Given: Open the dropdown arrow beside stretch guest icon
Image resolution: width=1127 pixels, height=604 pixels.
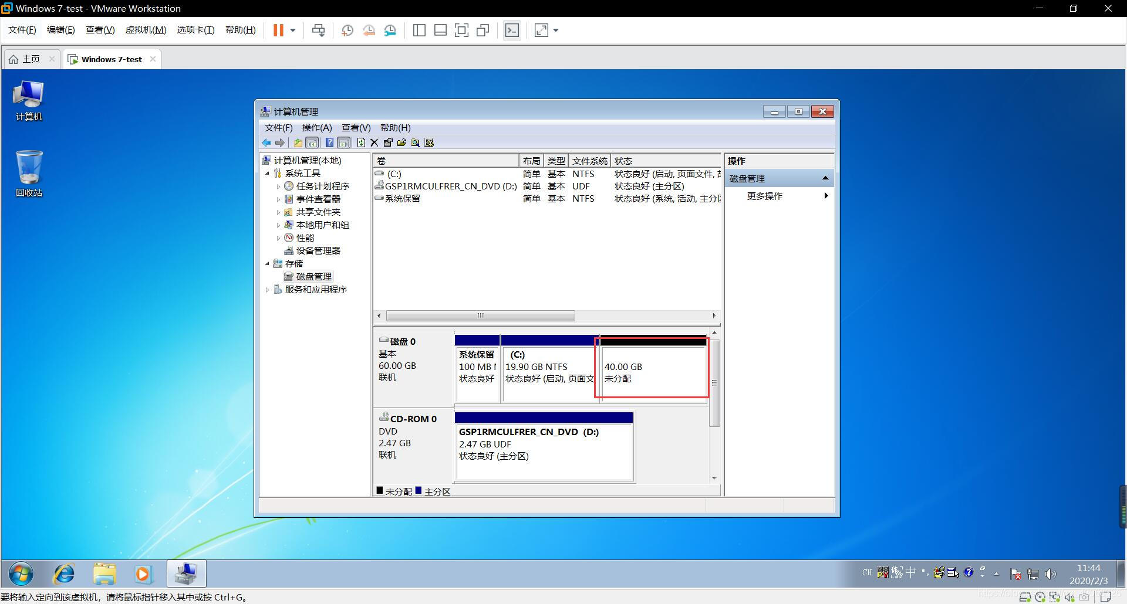Looking at the screenshot, I should pyautogui.click(x=556, y=30).
